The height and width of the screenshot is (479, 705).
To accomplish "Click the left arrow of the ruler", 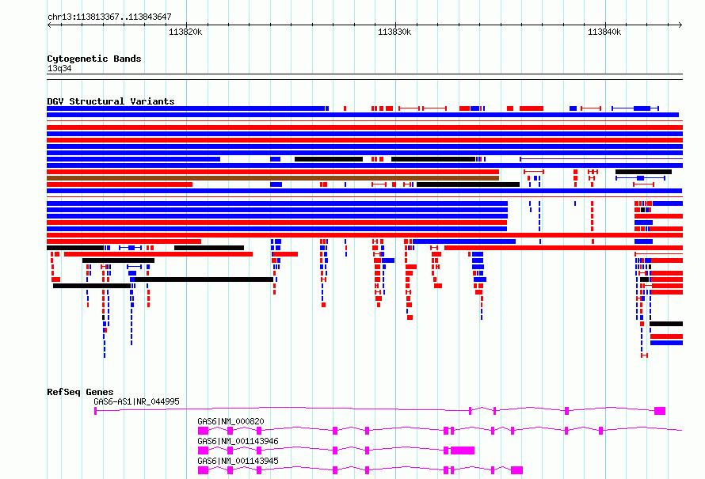I will point(49,25).
